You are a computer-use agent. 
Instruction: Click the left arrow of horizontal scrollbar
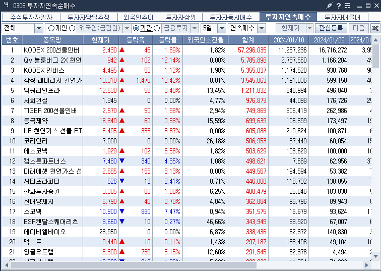(7, 265)
